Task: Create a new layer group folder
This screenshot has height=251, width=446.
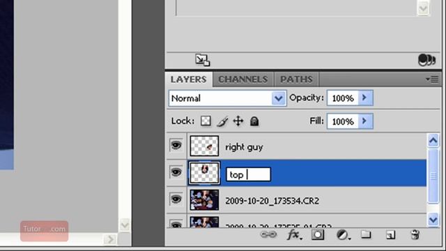Action: tap(366, 234)
